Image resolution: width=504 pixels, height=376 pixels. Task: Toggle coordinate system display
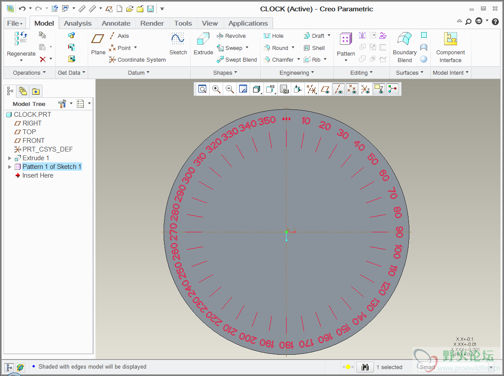[x=366, y=89]
